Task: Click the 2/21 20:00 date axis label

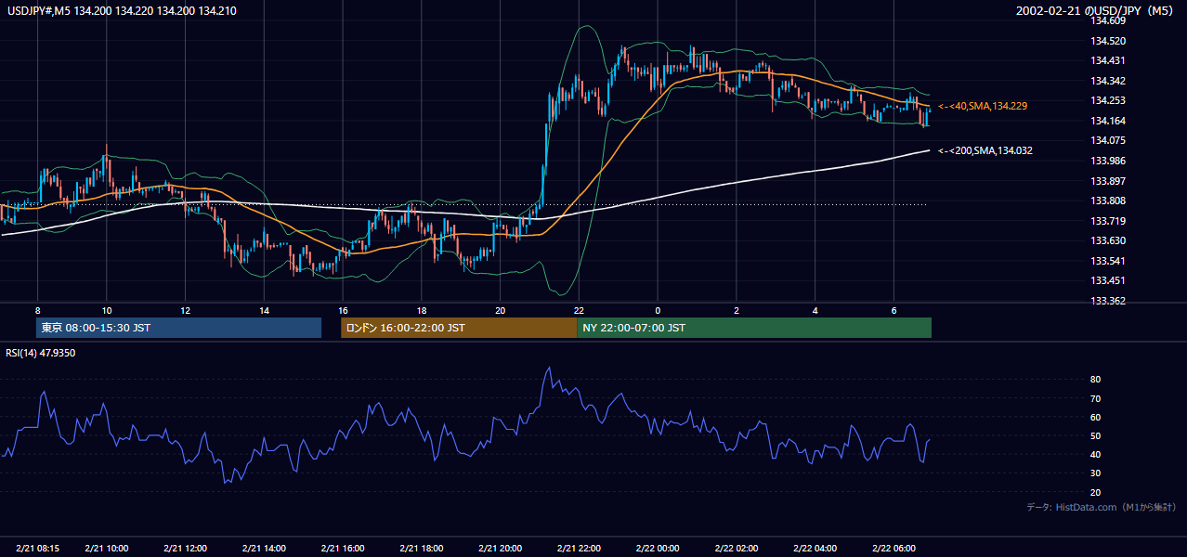Action: [500, 548]
